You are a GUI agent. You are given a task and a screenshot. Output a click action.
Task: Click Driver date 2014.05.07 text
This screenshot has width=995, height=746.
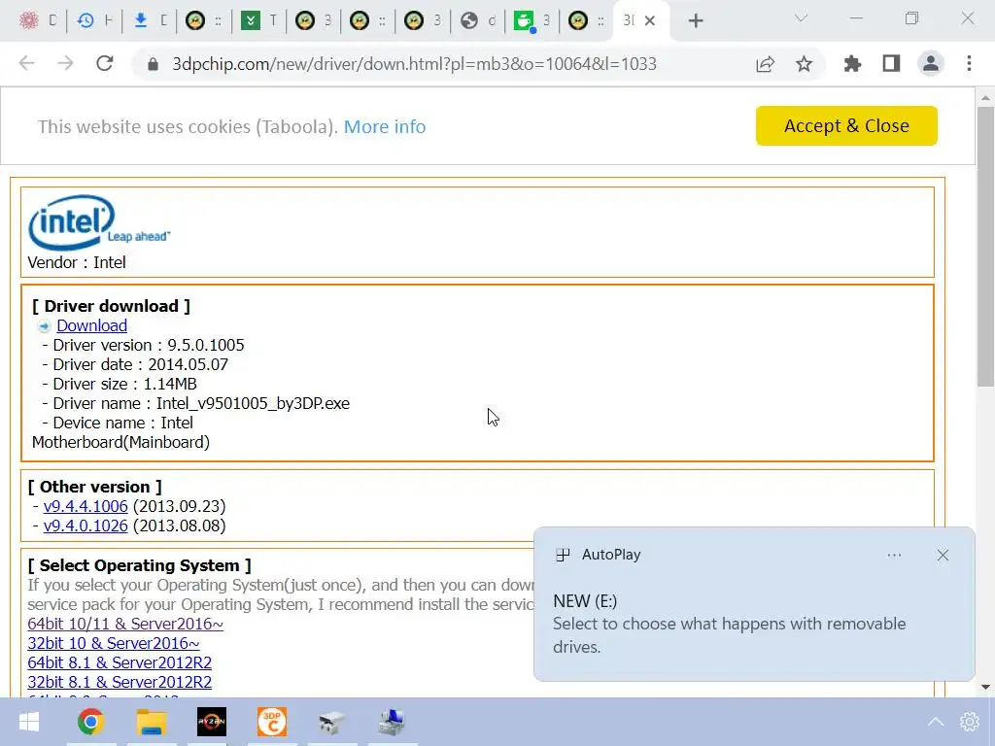click(x=140, y=365)
